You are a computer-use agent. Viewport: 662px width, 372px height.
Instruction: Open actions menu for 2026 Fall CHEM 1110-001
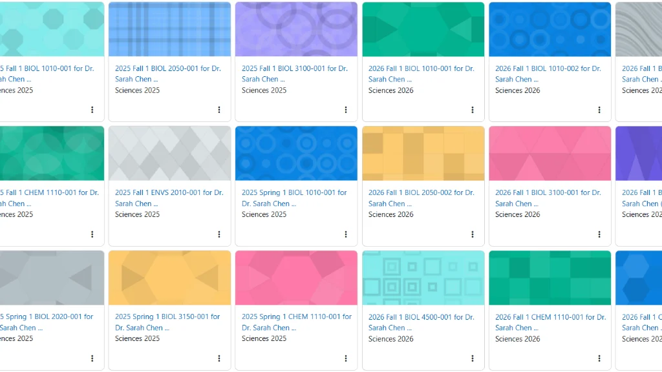pos(599,358)
